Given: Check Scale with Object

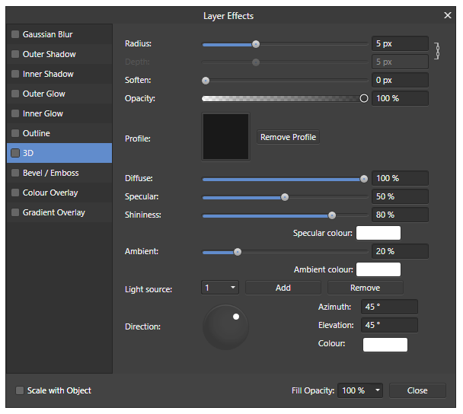Looking at the screenshot, I should click(20, 390).
